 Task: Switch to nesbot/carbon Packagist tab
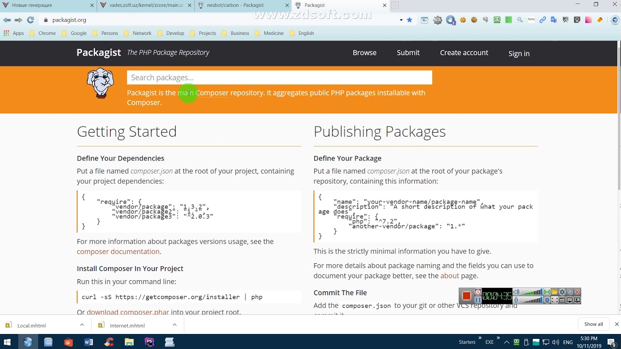click(x=243, y=5)
